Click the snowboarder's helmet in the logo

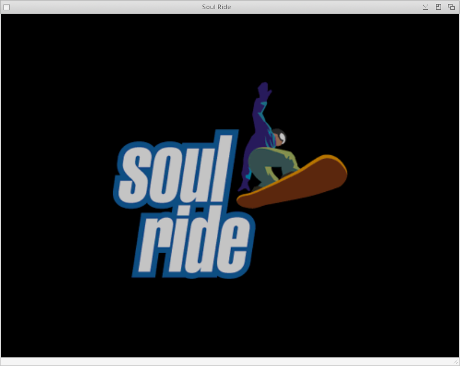[280, 137]
